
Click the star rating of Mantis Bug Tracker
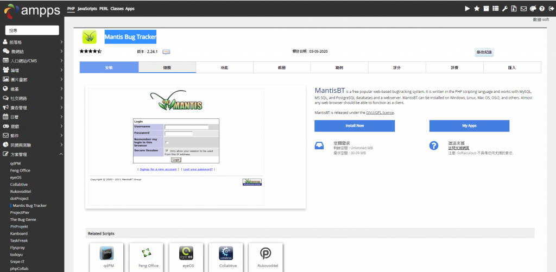tap(91, 52)
